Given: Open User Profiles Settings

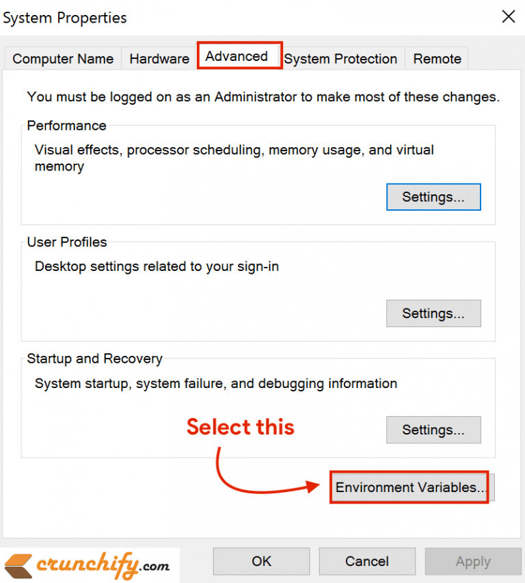Looking at the screenshot, I should [433, 313].
